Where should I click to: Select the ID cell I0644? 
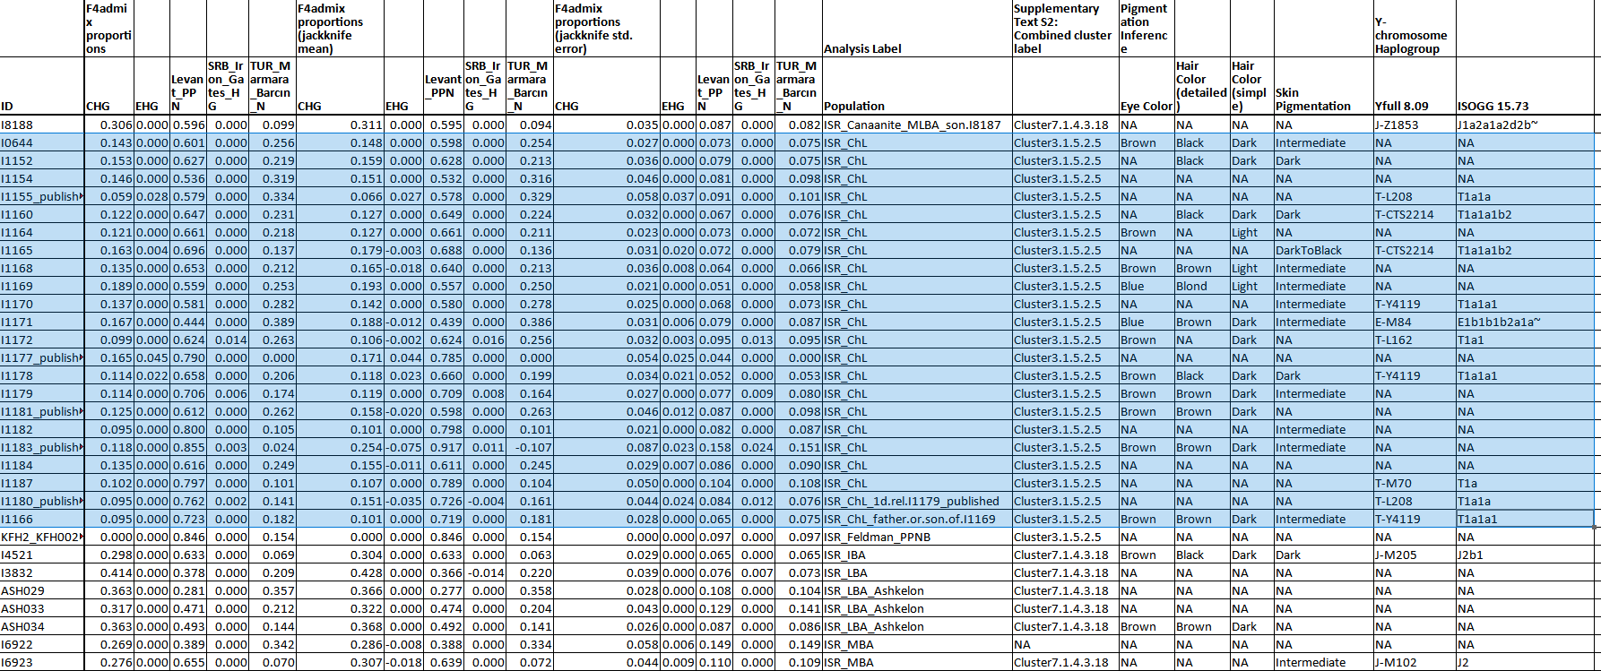(42, 142)
